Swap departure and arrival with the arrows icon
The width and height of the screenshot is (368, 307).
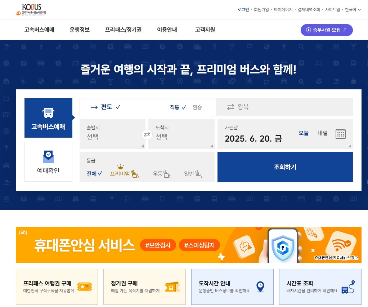coord(147,134)
